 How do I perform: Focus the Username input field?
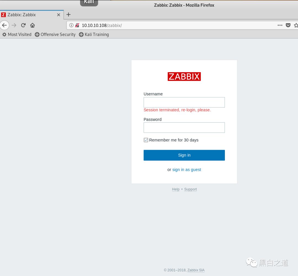(x=184, y=102)
